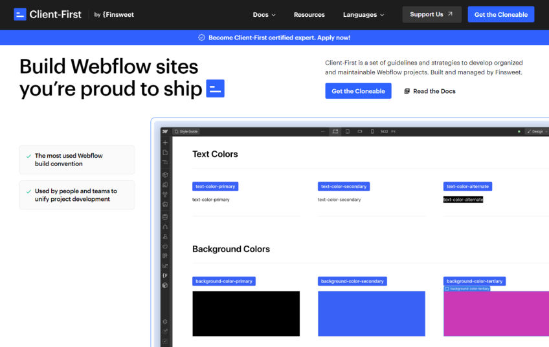
Task: Click by Finsweet link in header
Action: (x=114, y=15)
